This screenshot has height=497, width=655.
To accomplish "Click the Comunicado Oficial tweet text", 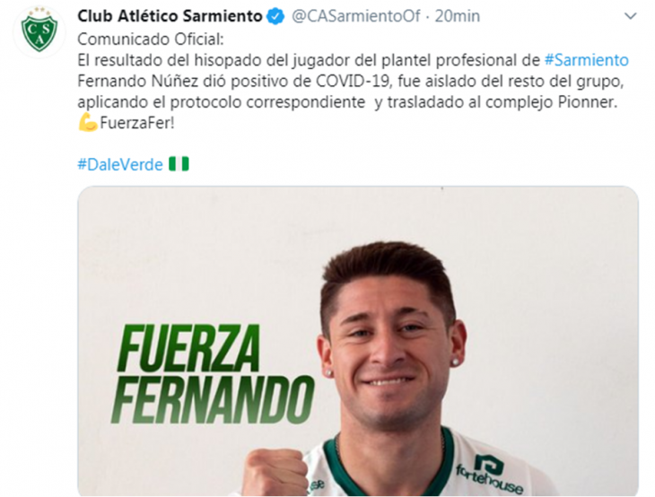I will pos(151,39).
